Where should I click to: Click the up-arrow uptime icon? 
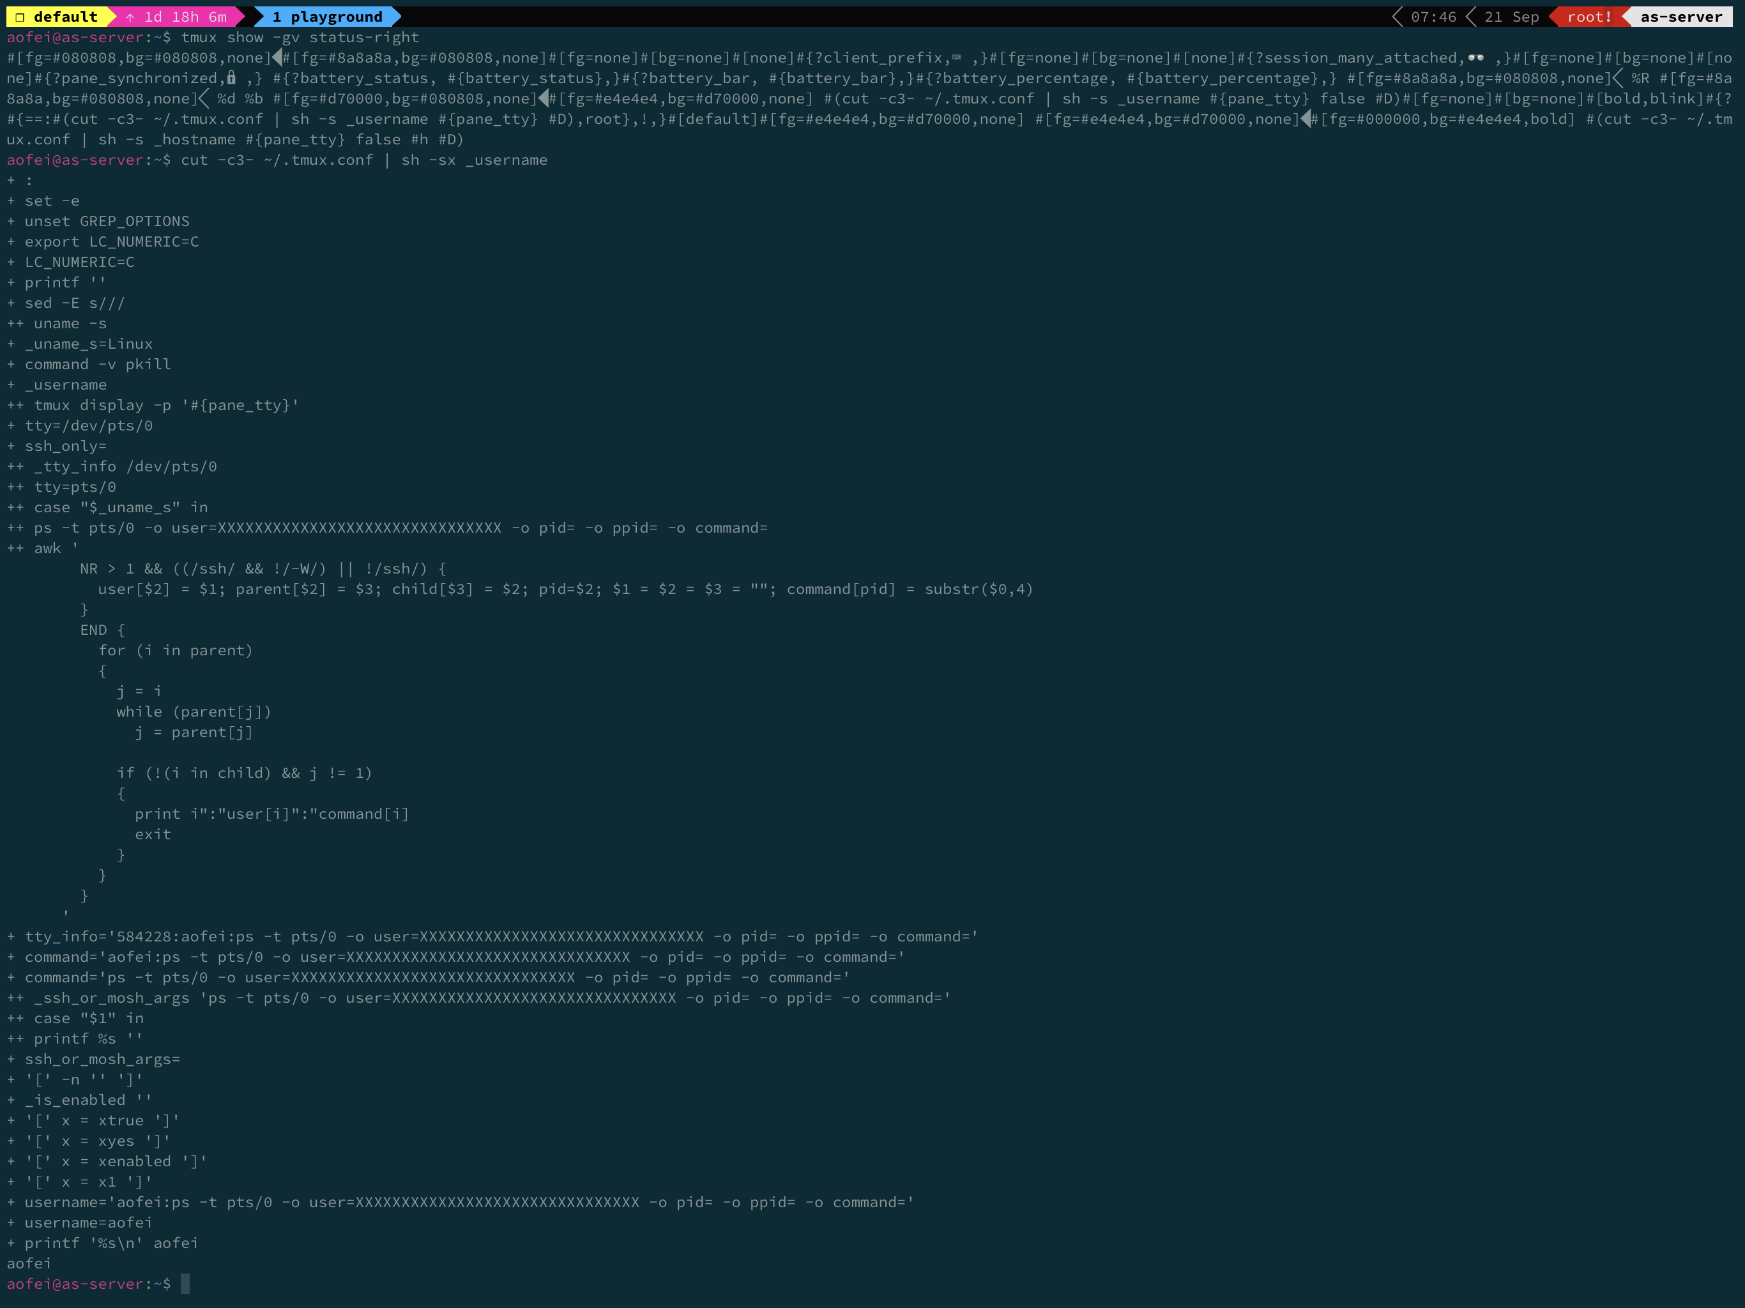130,17
